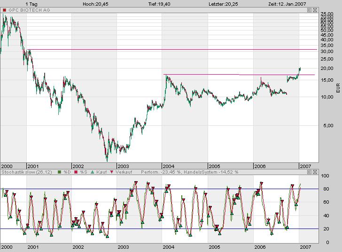Click 2005 on the price chart time axis
Image resolution: width=342 pixels, height=252 pixels.
click(214, 167)
